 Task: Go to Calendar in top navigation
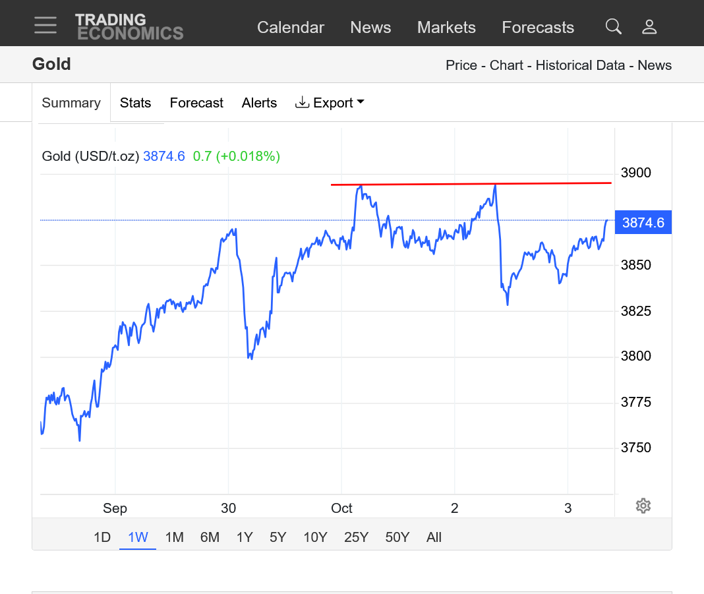coord(291,27)
